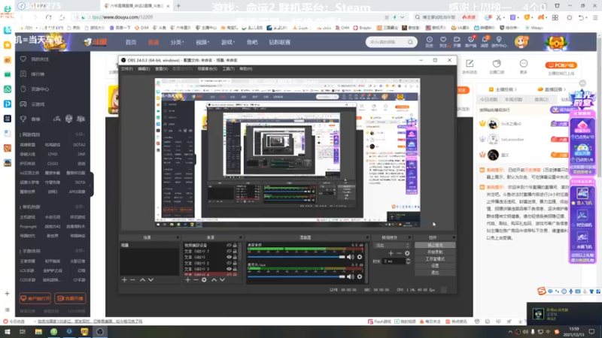Open 麦克风/Aux mixer gear settings
Screen dimensions: 602x338
click(360, 276)
